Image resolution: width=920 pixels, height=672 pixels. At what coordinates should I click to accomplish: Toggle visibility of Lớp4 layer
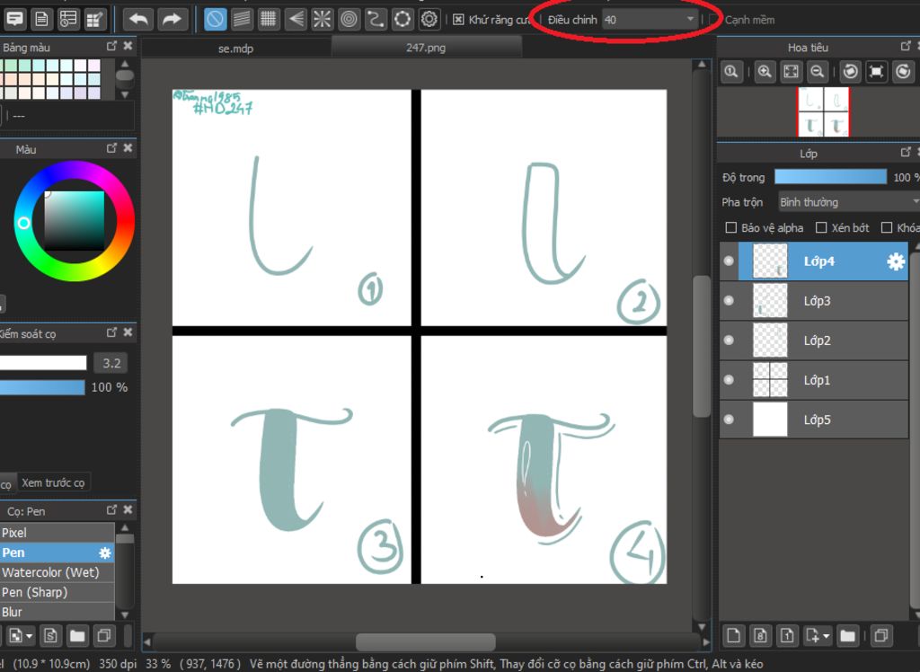tap(729, 261)
